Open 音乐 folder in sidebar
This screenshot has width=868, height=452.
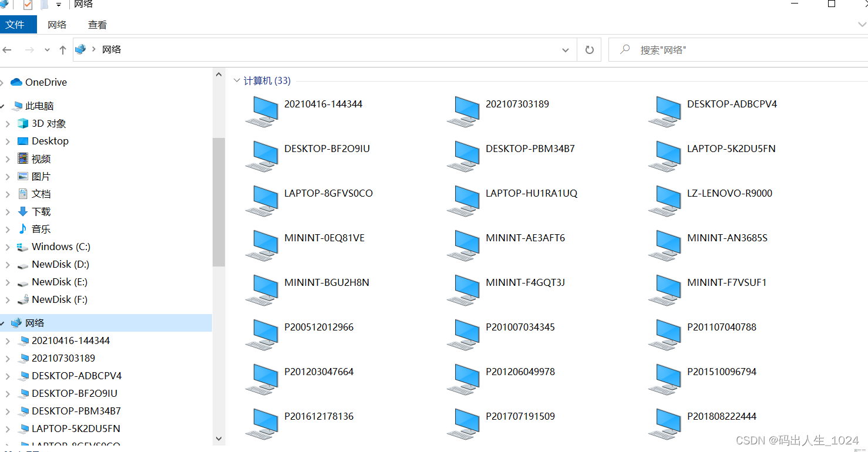[34, 229]
